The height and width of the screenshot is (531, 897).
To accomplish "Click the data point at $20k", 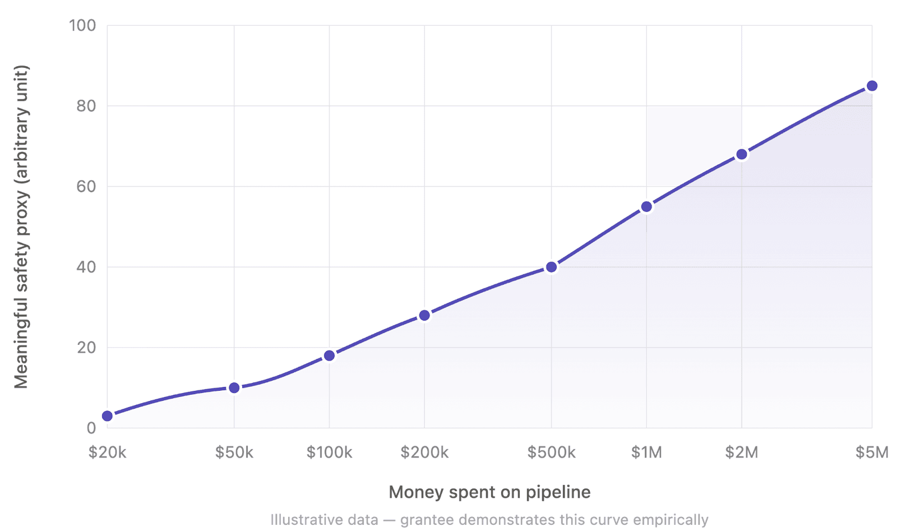I will coord(107,416).
